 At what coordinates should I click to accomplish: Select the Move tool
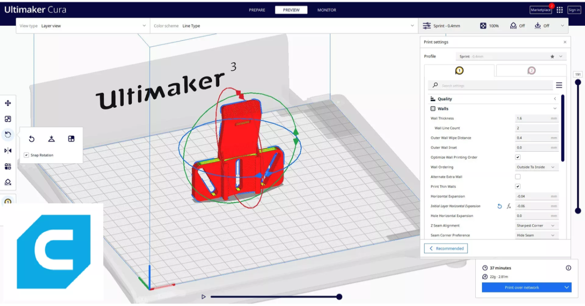[x=7, y=103]
